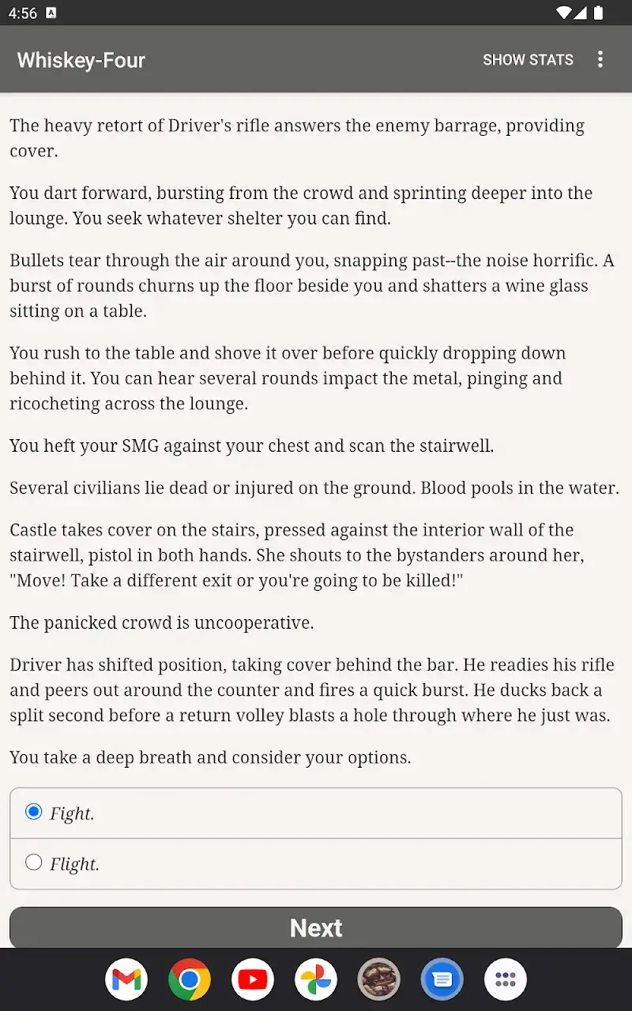Screen dimensions: 632x1011
Task: Select the Fight option
Action: pos(33,810)
